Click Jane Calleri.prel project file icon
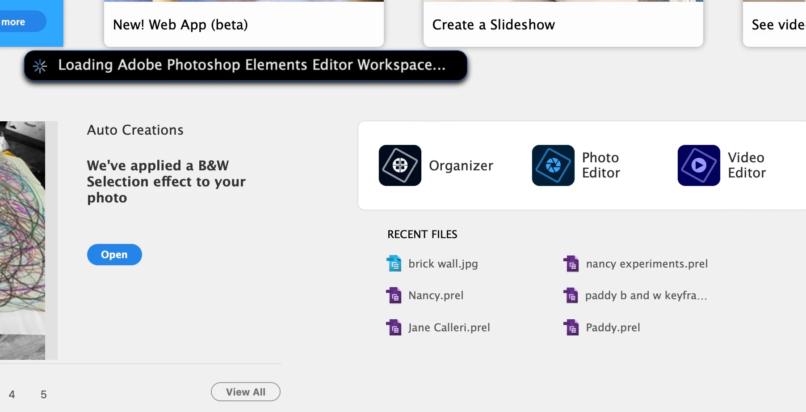This screenshot has width=806, height=412. click(x=394, y=327)
